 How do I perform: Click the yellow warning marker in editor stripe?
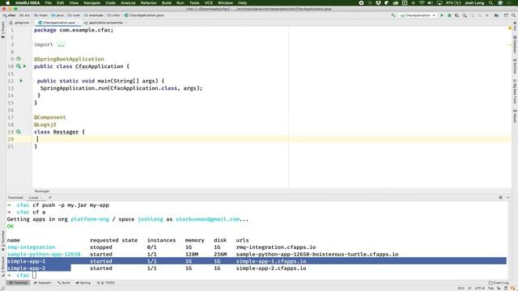(510, 28)
